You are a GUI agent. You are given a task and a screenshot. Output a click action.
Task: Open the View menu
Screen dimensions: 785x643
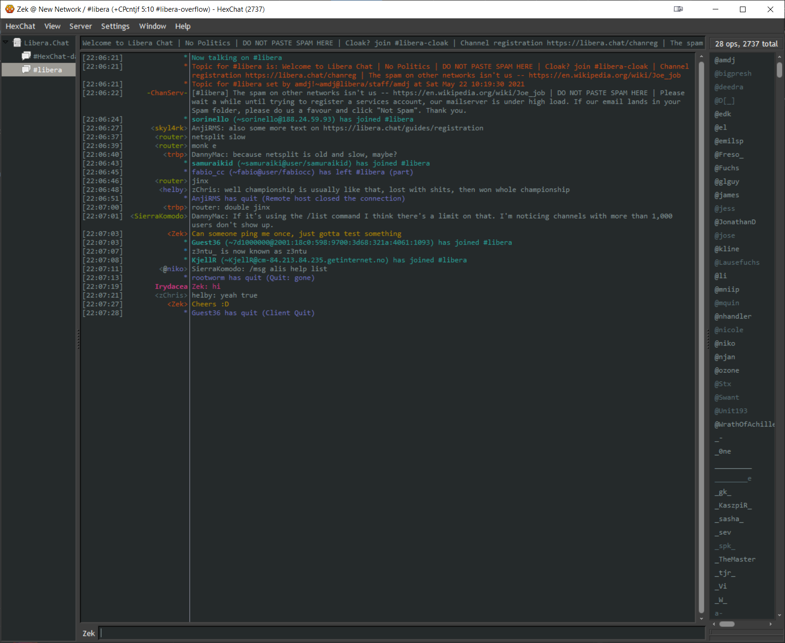(52, 26)
